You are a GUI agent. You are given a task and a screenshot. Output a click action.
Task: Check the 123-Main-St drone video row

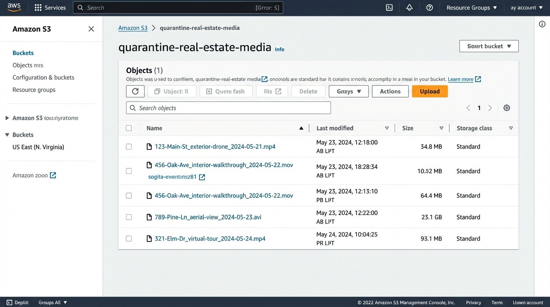129,146
